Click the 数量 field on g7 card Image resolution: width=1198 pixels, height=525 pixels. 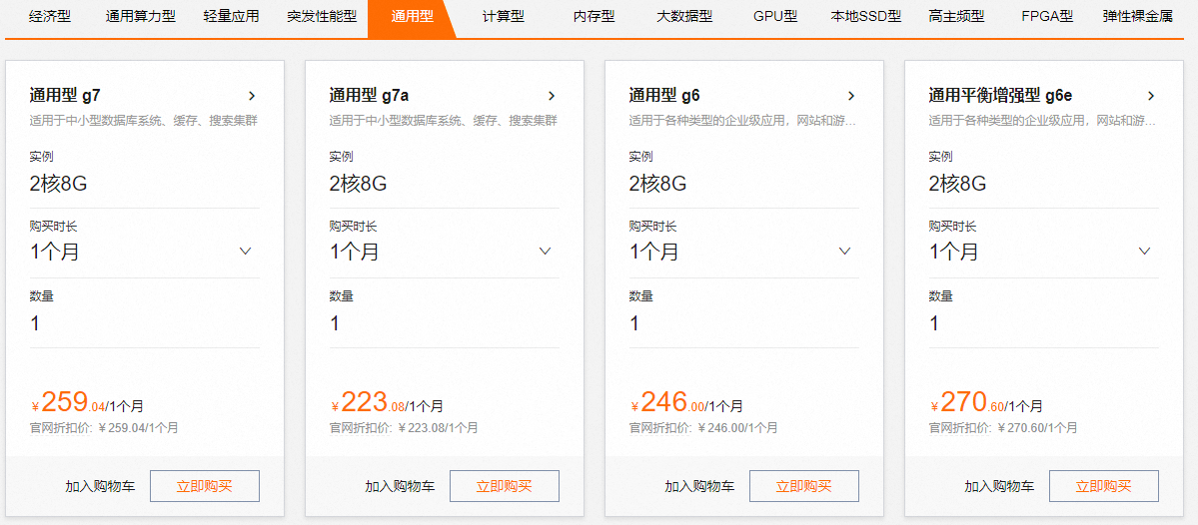point(145,323)
